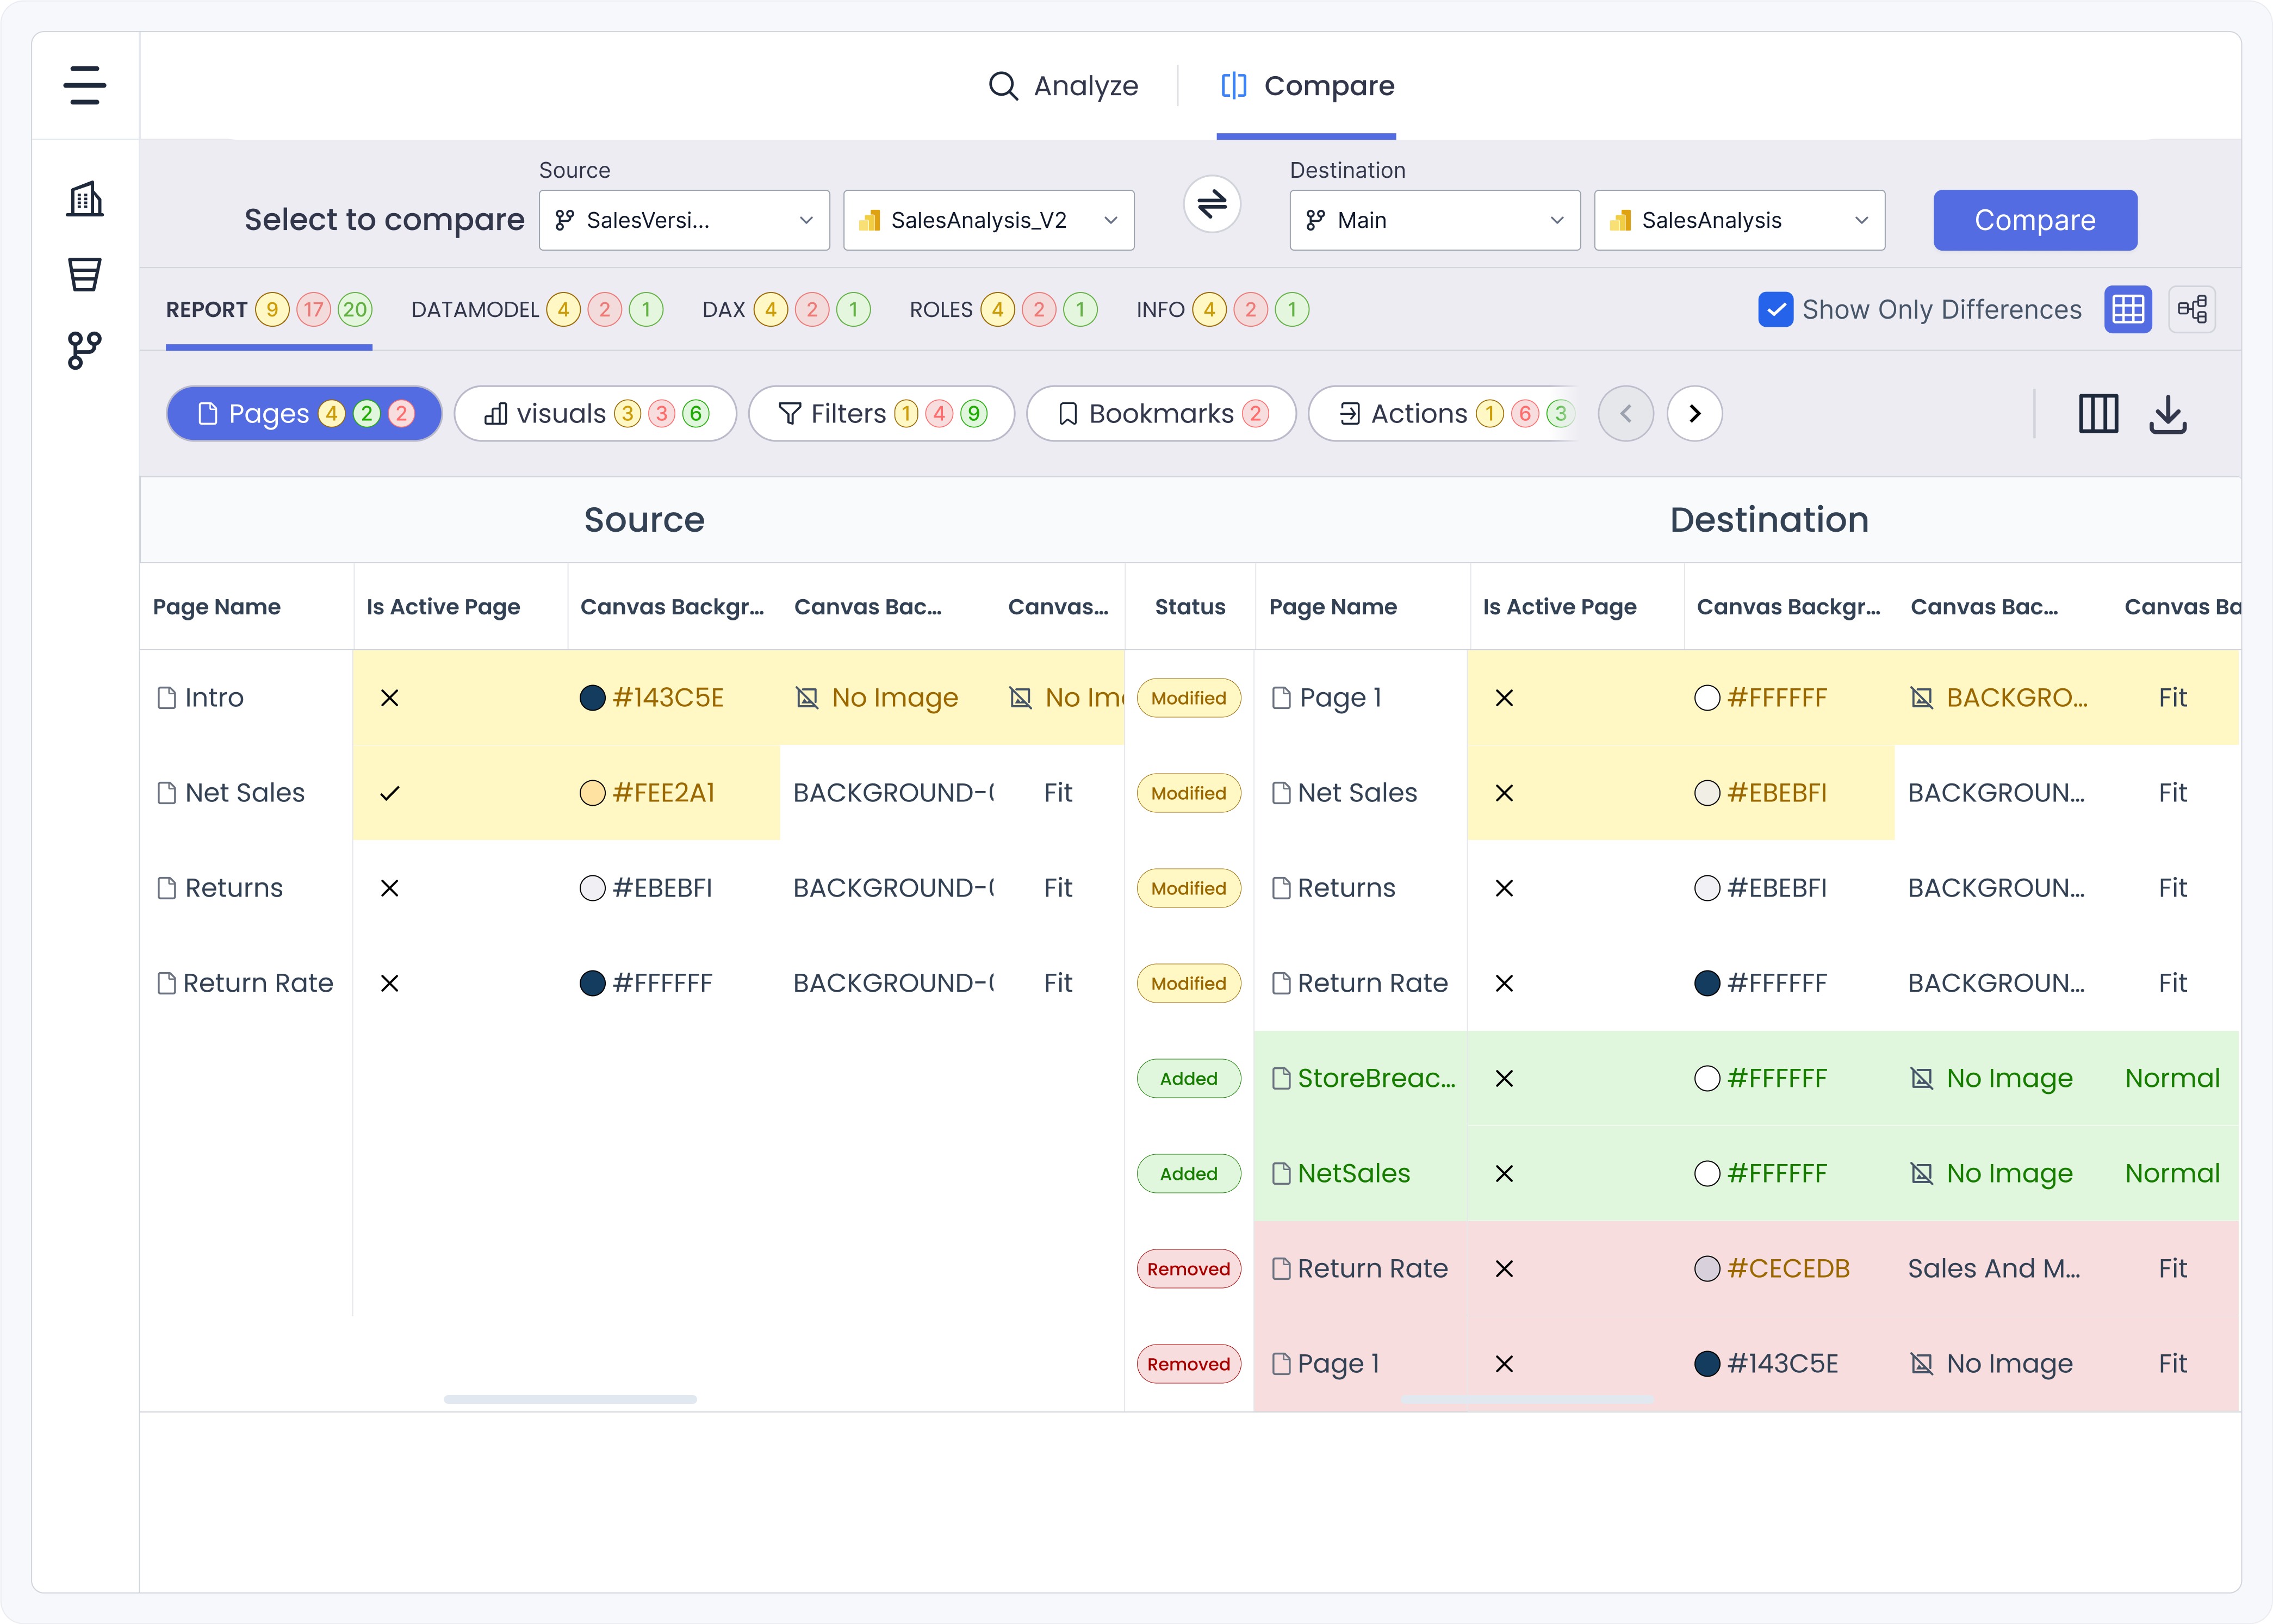Swap source and destination with arrows icon
The height and width of the screenshot is (1624, 2273).
[x=1212, y=205]
